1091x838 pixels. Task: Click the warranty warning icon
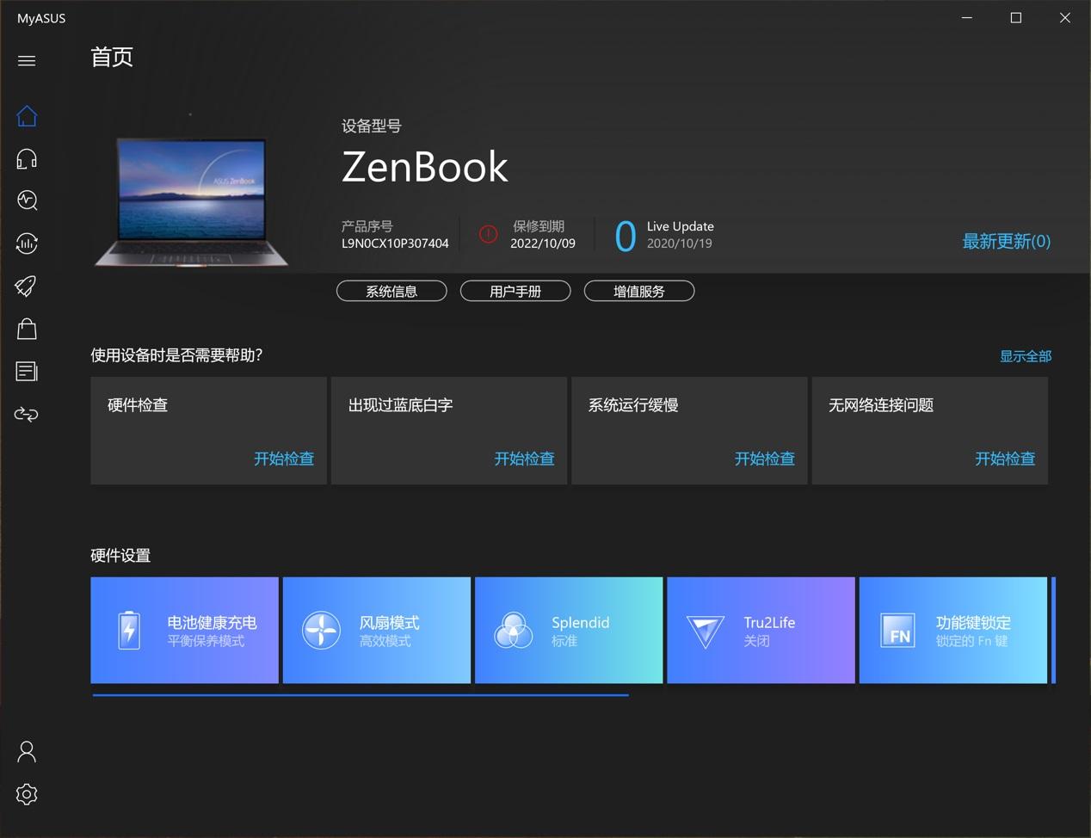tap(488, 234)
